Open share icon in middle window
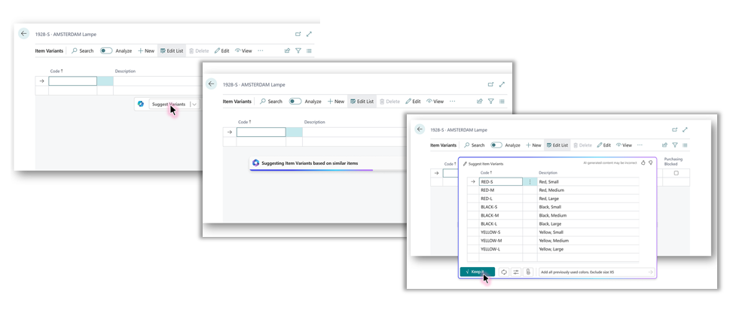This screenshot has width=736, height=322. [x=480, y=102]
